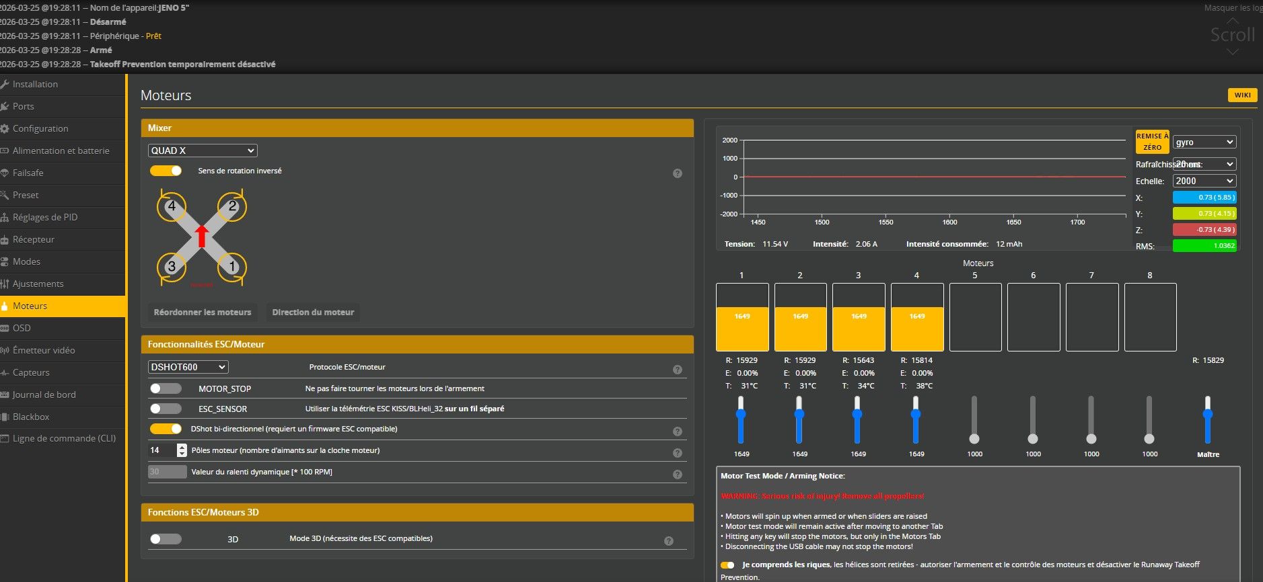Click the Blackbox icon in sidebar
The width and height of the screenshot is (1263, 582).
[x=5, y=417]
